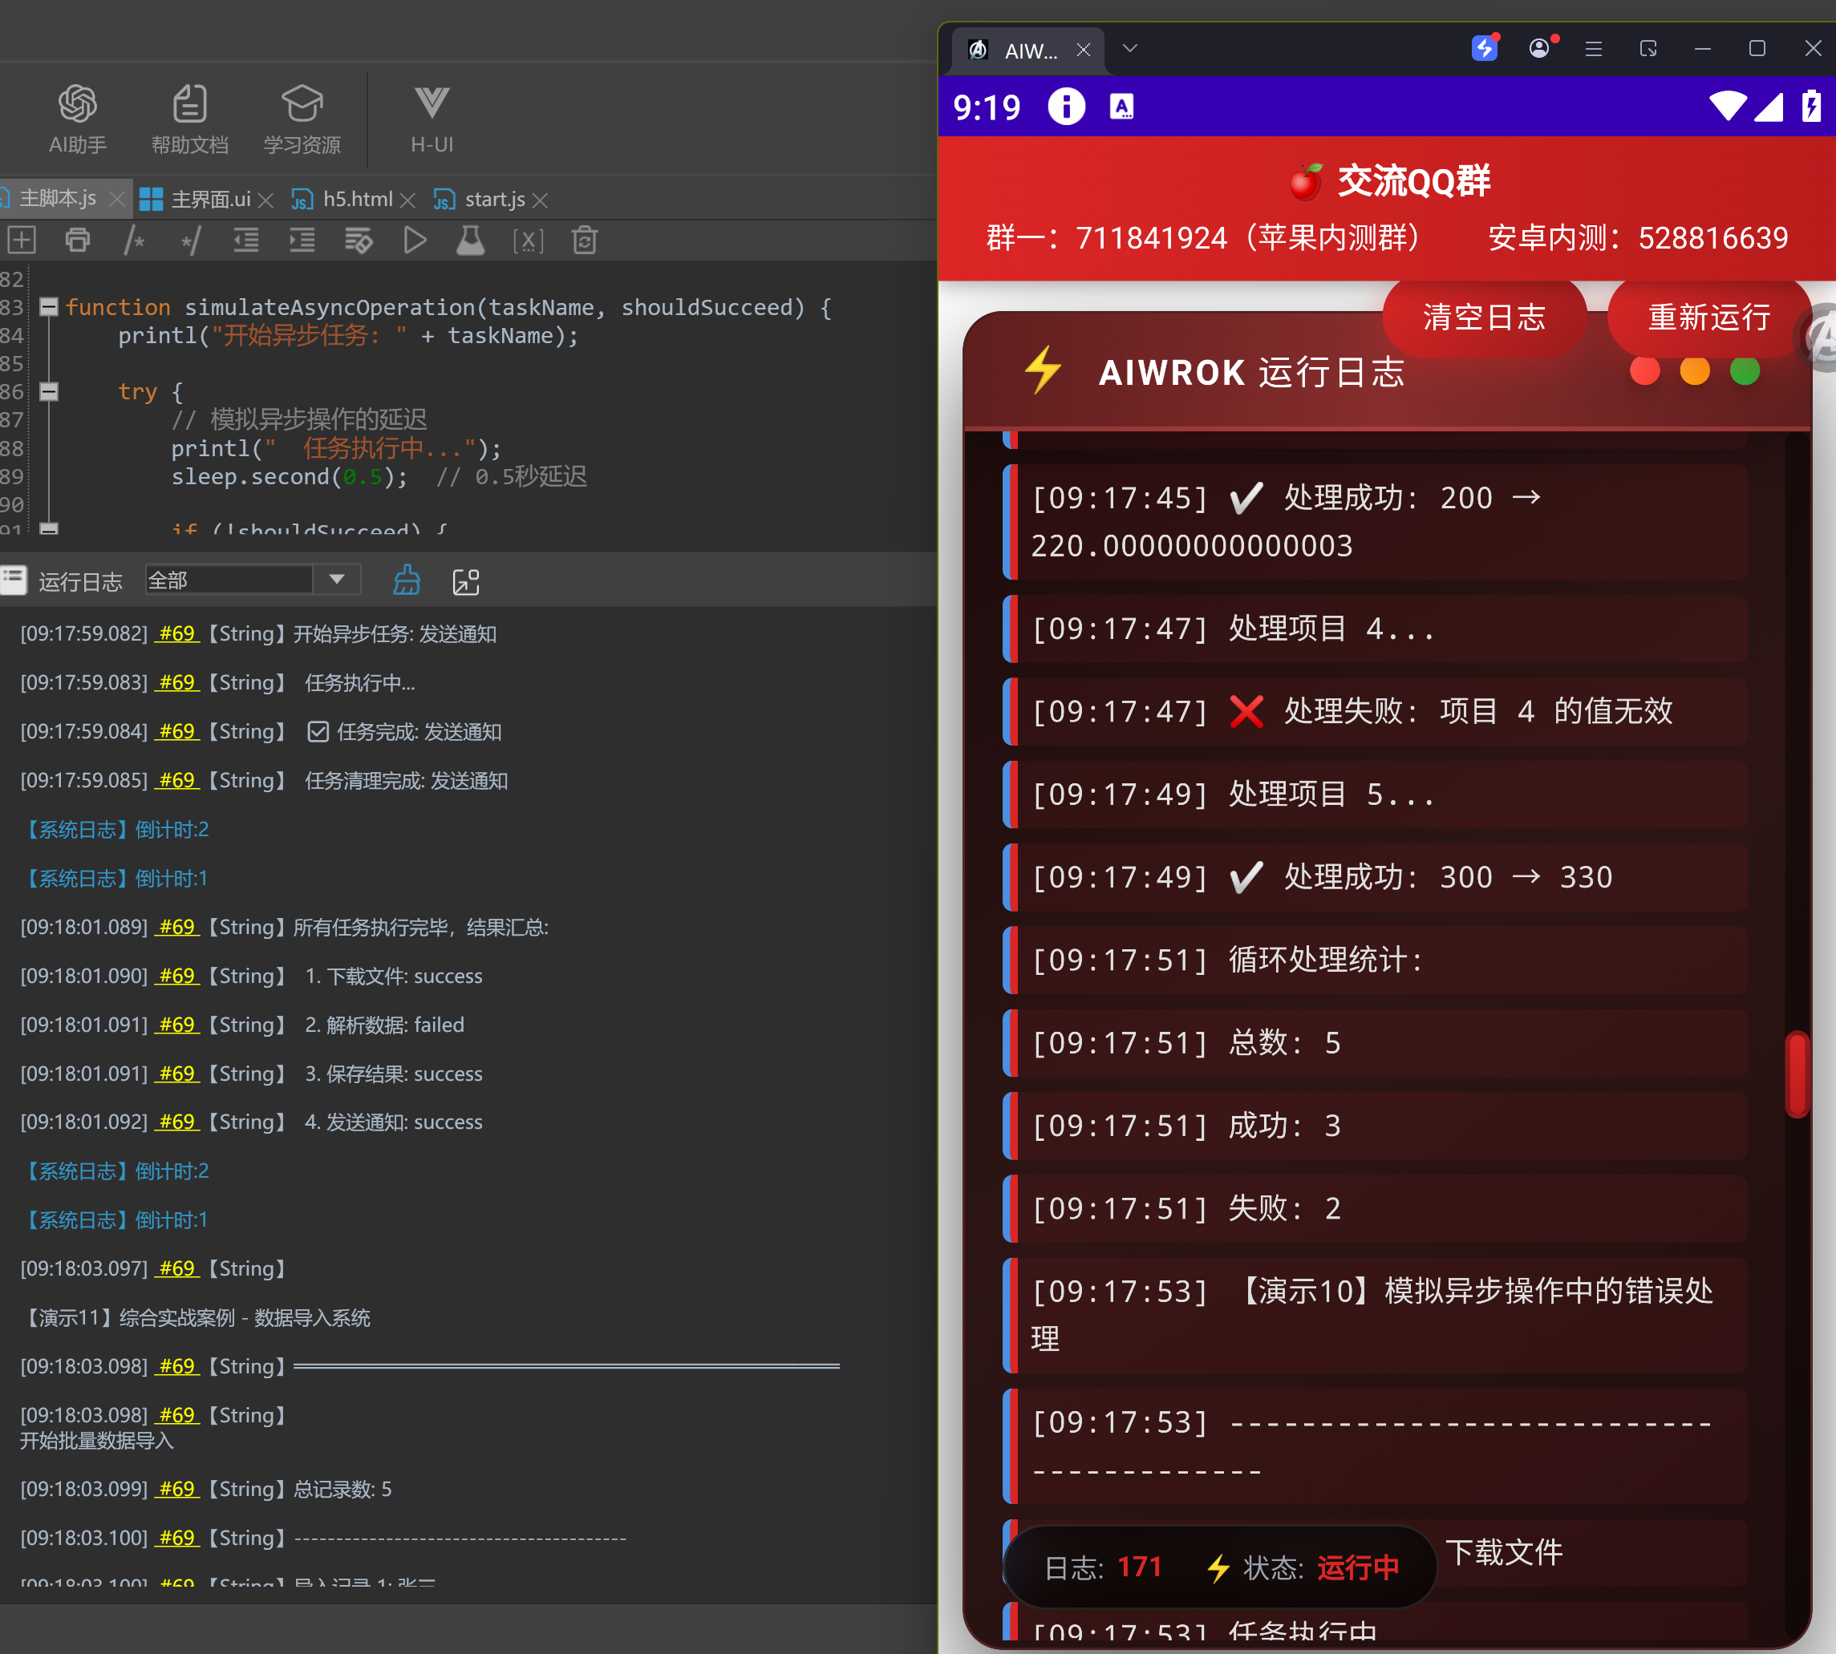The image size is (1836, 1654).
Task: Collapse the try block fold marker
Action: pyautogui.click(x=49, y=392)
